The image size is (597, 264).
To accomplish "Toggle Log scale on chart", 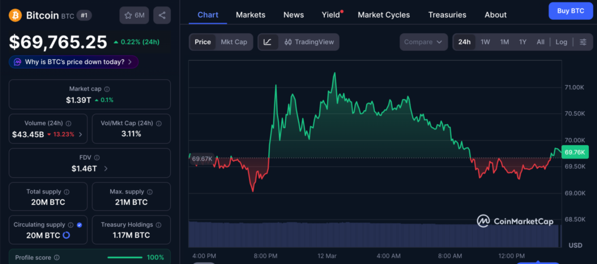I will (561, 42).
